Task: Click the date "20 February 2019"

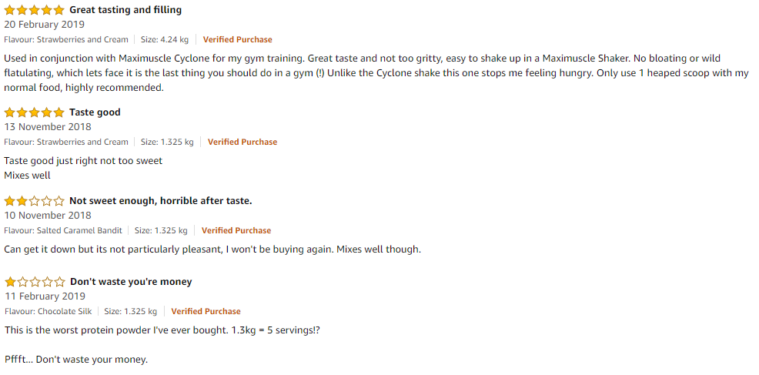Action: tap(44, 24)
